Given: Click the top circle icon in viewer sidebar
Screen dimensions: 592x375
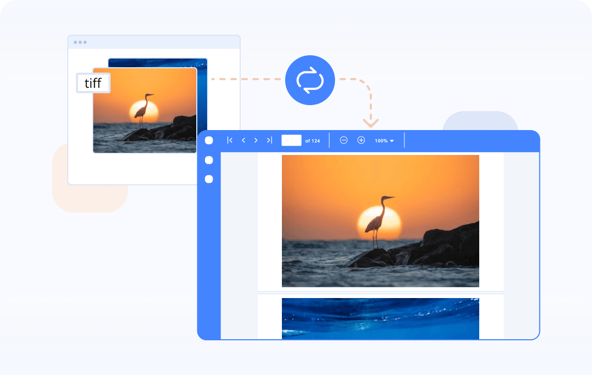Looking at the screenshot, I should point(209,140).
